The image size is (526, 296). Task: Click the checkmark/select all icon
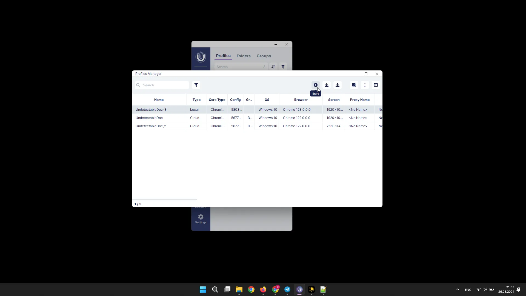pos(354,85)
